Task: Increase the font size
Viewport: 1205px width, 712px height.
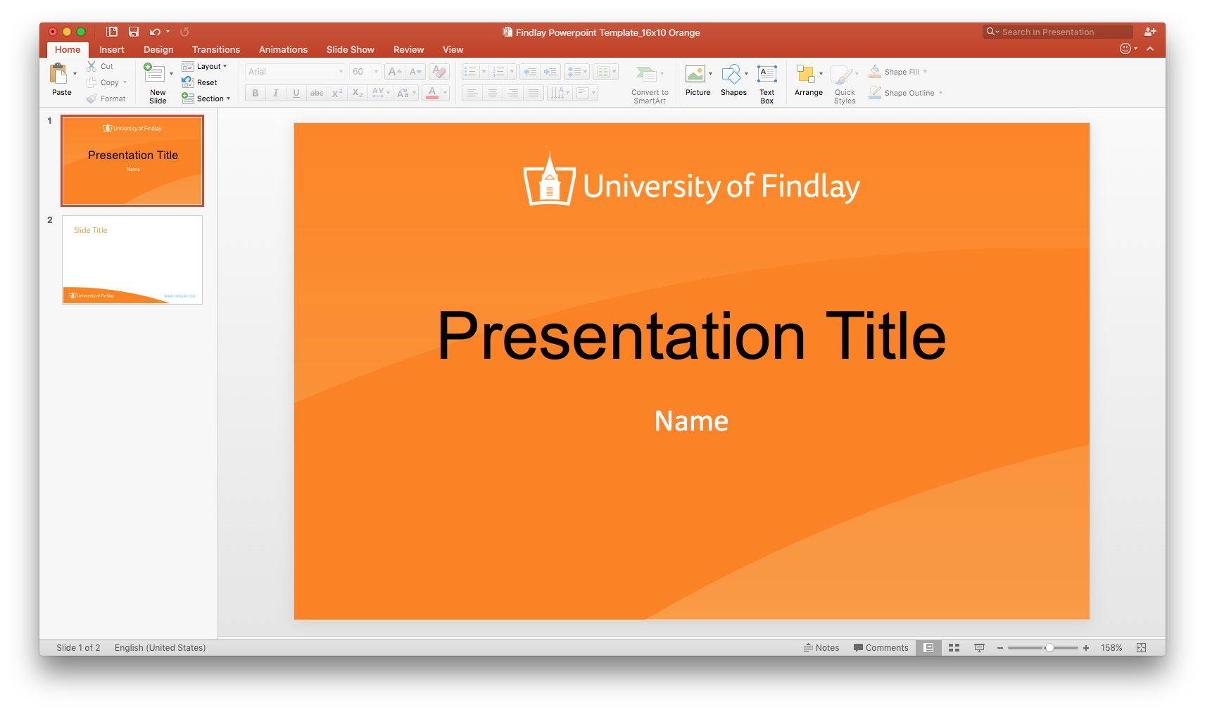Action: (395, 72)
